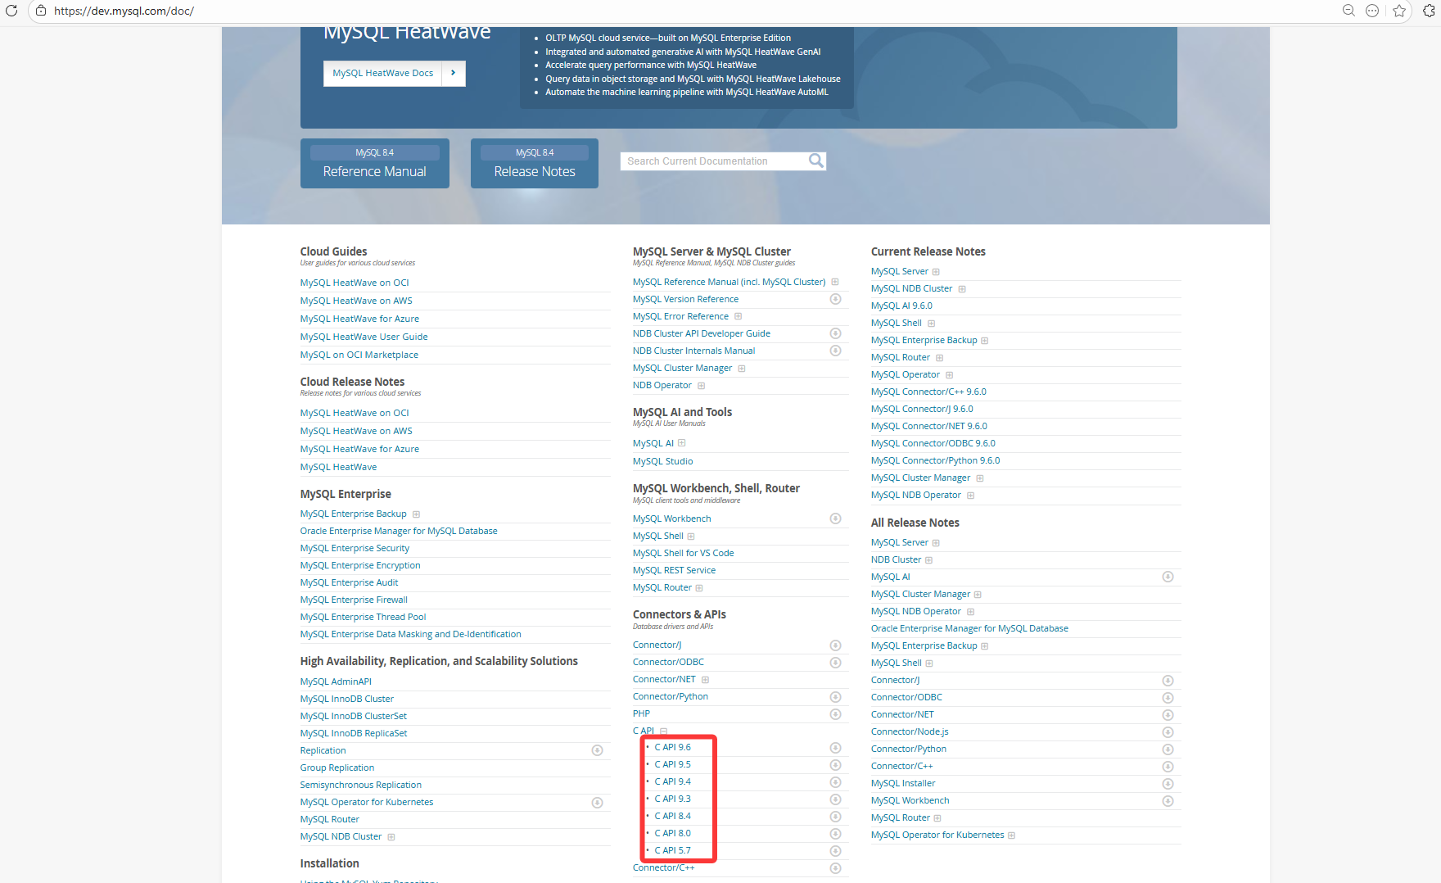Click download icon for MySQL Operator for Kubernetes guide
Viewport: 1441px width, 883px height.
click(597, 803)
